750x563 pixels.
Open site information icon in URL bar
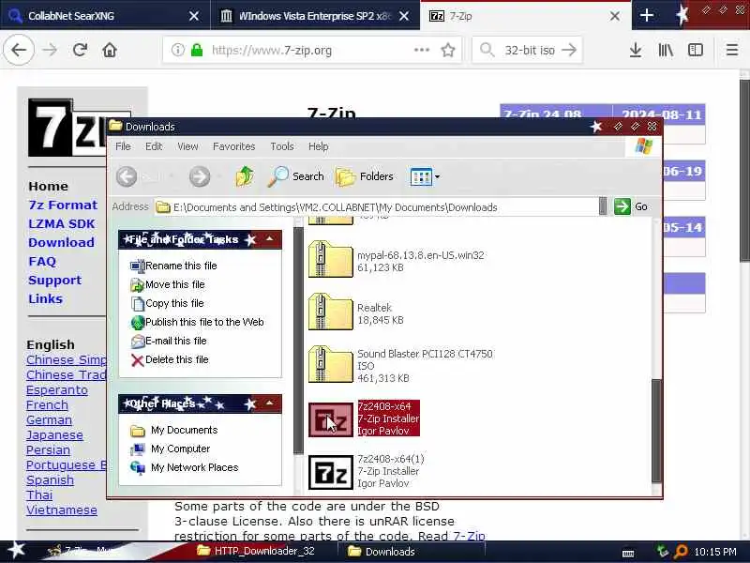coord(177,50)
